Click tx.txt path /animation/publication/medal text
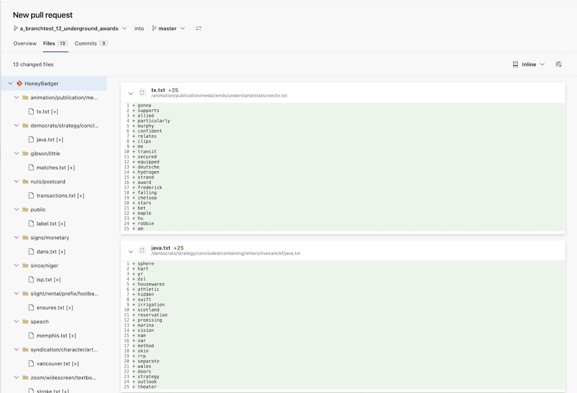The image size is (577, 393). pos(219,96)
